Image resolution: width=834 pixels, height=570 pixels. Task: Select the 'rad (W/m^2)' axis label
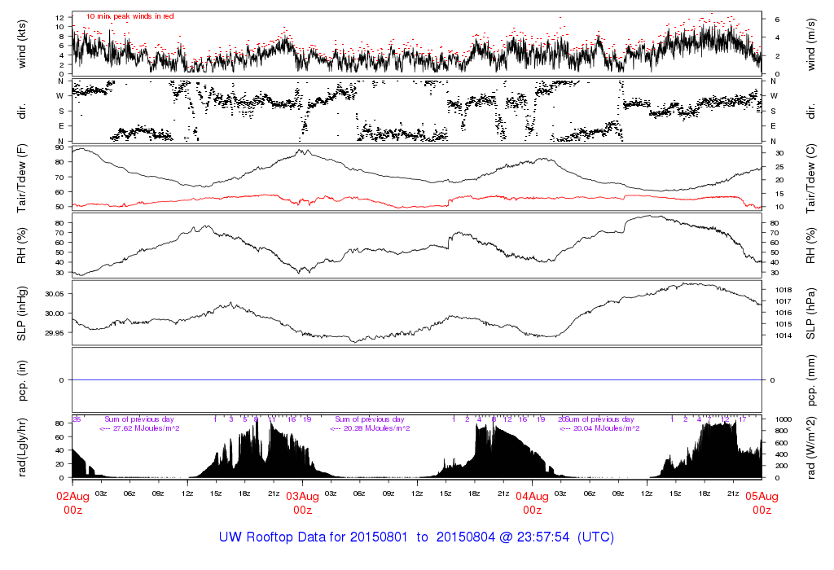click(810, 447)
